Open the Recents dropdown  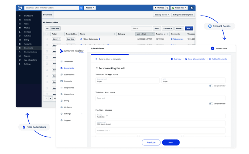coord(90,8)
